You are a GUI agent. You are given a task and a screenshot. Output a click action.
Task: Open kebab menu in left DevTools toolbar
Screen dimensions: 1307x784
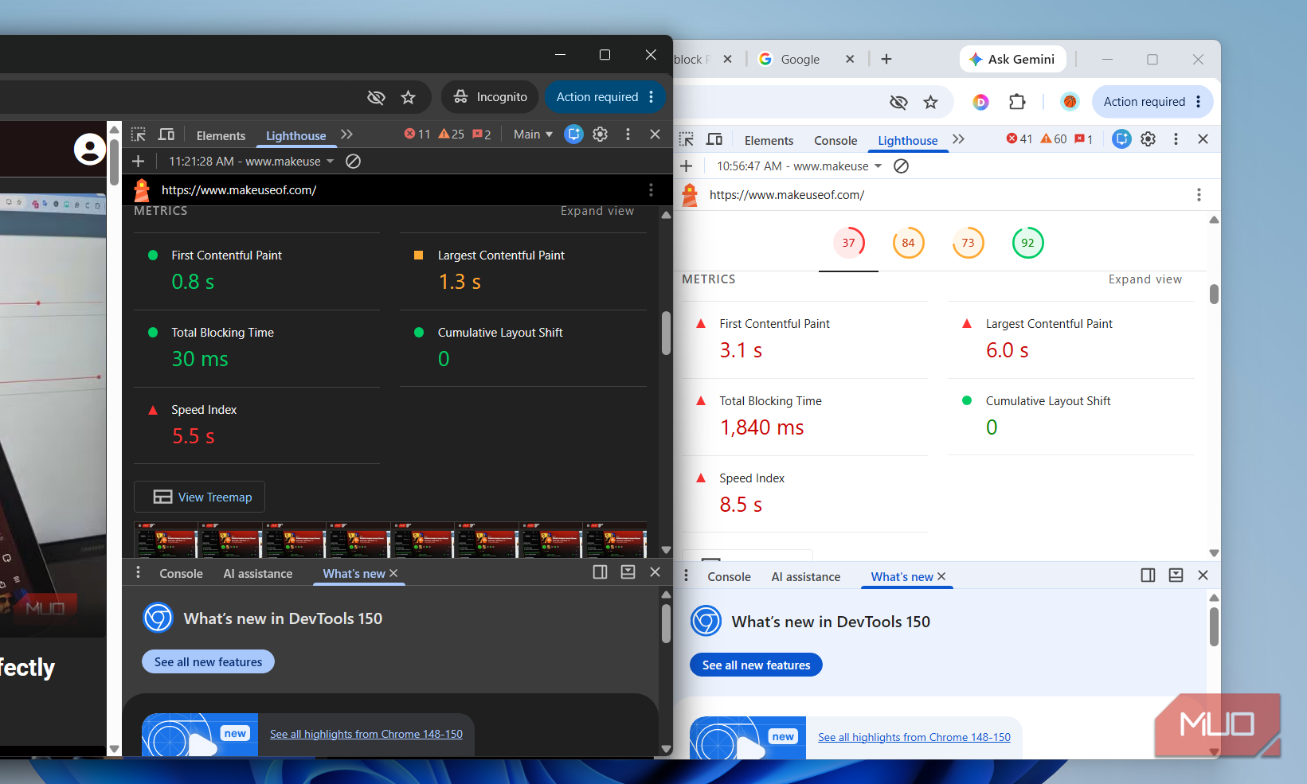628,135
